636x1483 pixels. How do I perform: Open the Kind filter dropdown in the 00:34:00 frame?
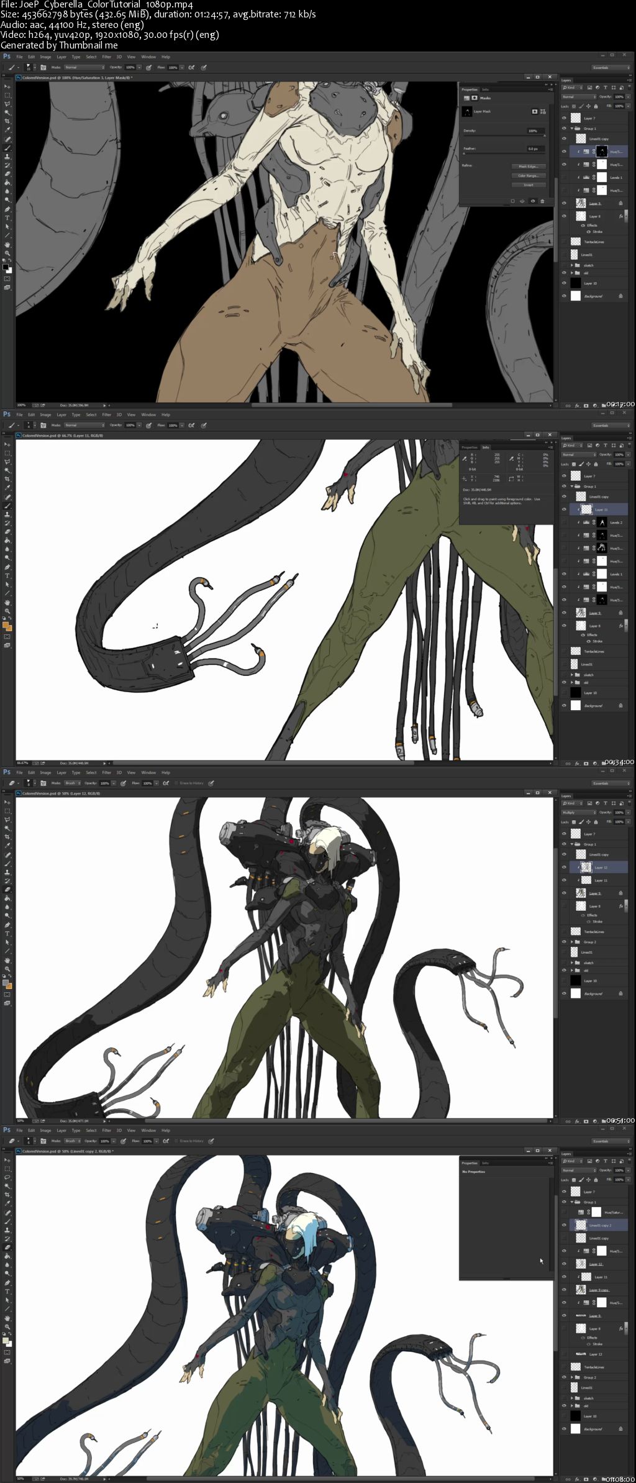pos(573,445)
